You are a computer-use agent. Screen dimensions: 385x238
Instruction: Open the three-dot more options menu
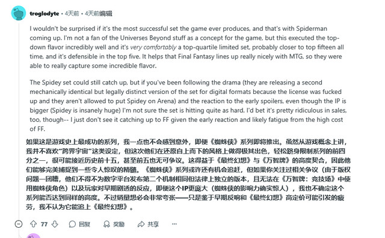pos(174,224)
